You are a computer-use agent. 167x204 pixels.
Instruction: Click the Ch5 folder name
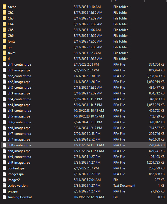click(x=10, y=30)
